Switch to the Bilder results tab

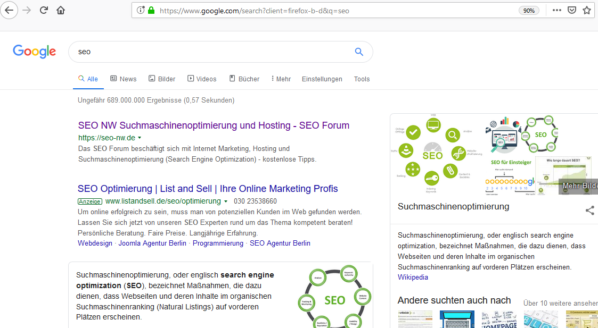pos(162,79)
